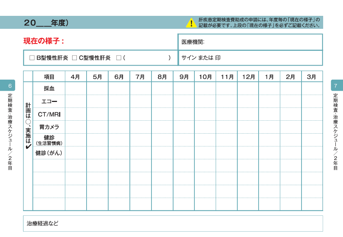This screenshot has width=343, height=237.
Task: Click the 胃カメラ cell under 12月
Action: click(248, 127)
